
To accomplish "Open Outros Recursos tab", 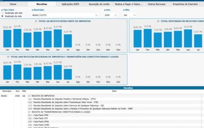I will point(156,4).
